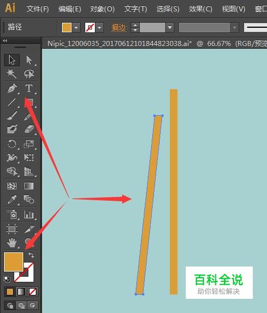
Task: Switch to Draw Behind mode
Action: 22,306
